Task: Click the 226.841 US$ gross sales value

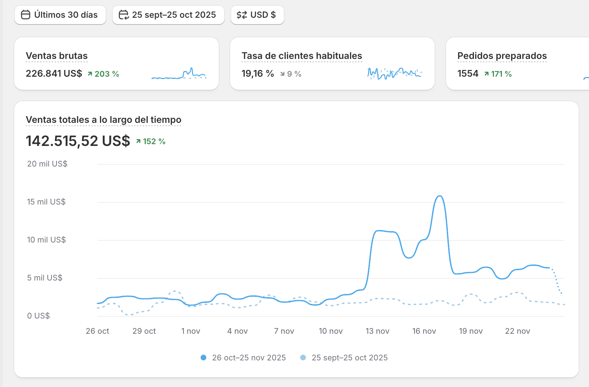Action: point(54,73)
